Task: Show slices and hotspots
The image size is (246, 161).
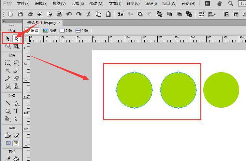Action: [16, 143]
